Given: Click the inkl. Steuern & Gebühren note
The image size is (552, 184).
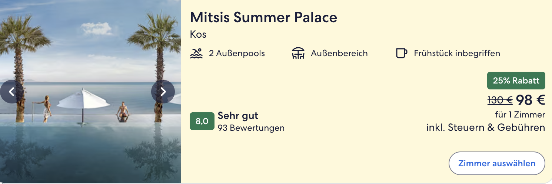Looking at the screenshot, I should pyautogui.click(x=486, y=127).
